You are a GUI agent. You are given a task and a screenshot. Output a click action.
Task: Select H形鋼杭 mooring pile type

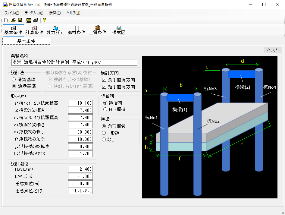(x=114, y=109)
